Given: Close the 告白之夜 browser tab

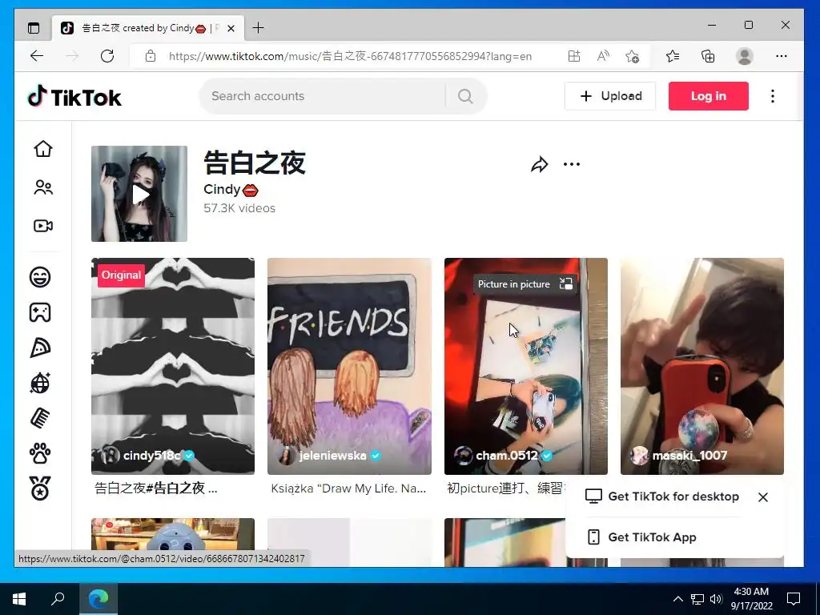Looking at the screenshot, I should 231,28.
